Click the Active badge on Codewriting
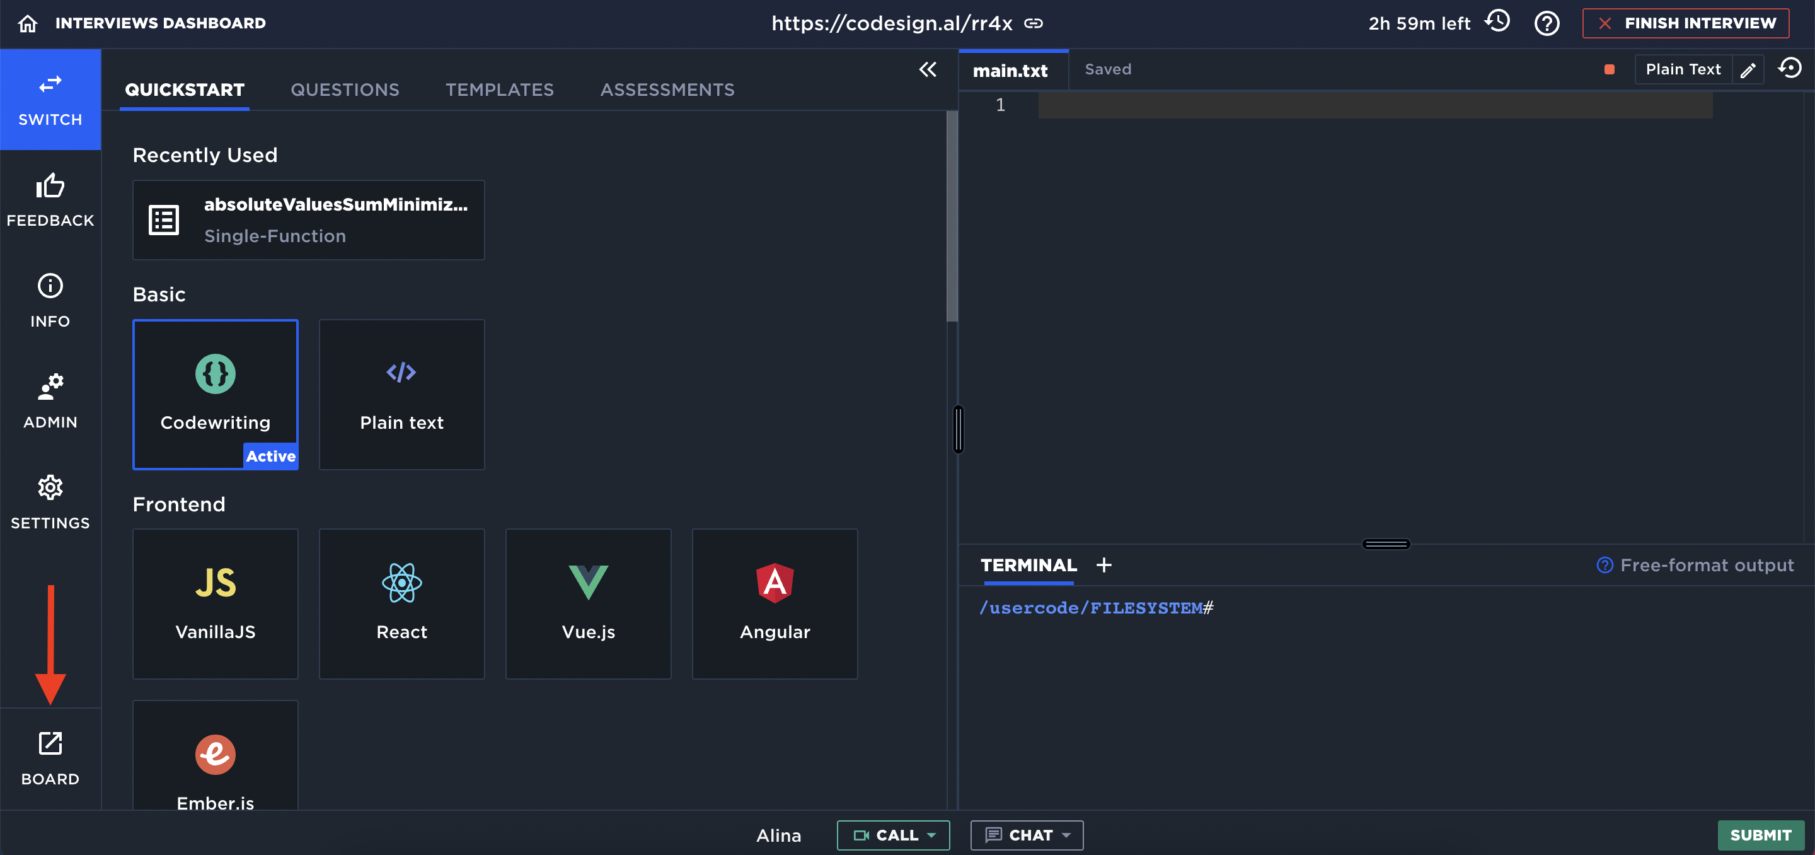Viewport: 1815px width, 855px height. 270,456
